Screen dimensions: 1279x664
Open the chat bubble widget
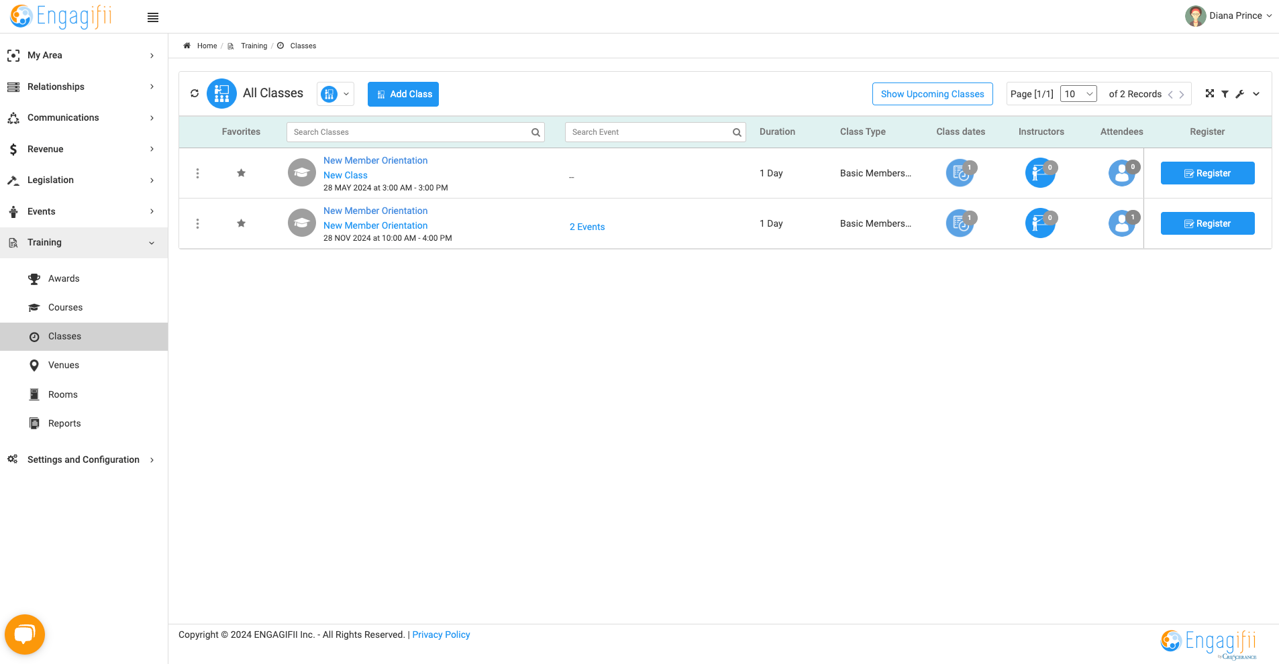(x=25, y=634)
